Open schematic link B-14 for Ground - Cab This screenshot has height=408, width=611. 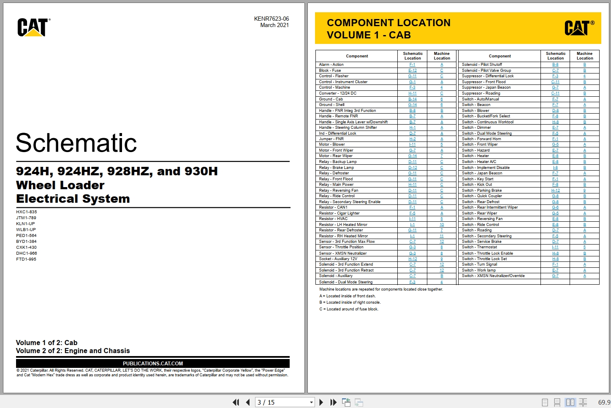click(413, 99)
